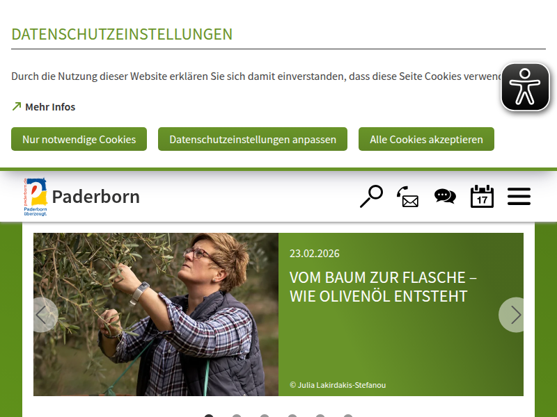The width and height of the screenshot is (557, 417).
Task: Click the olive harvesting woman photo
Action: coord(156,314)
